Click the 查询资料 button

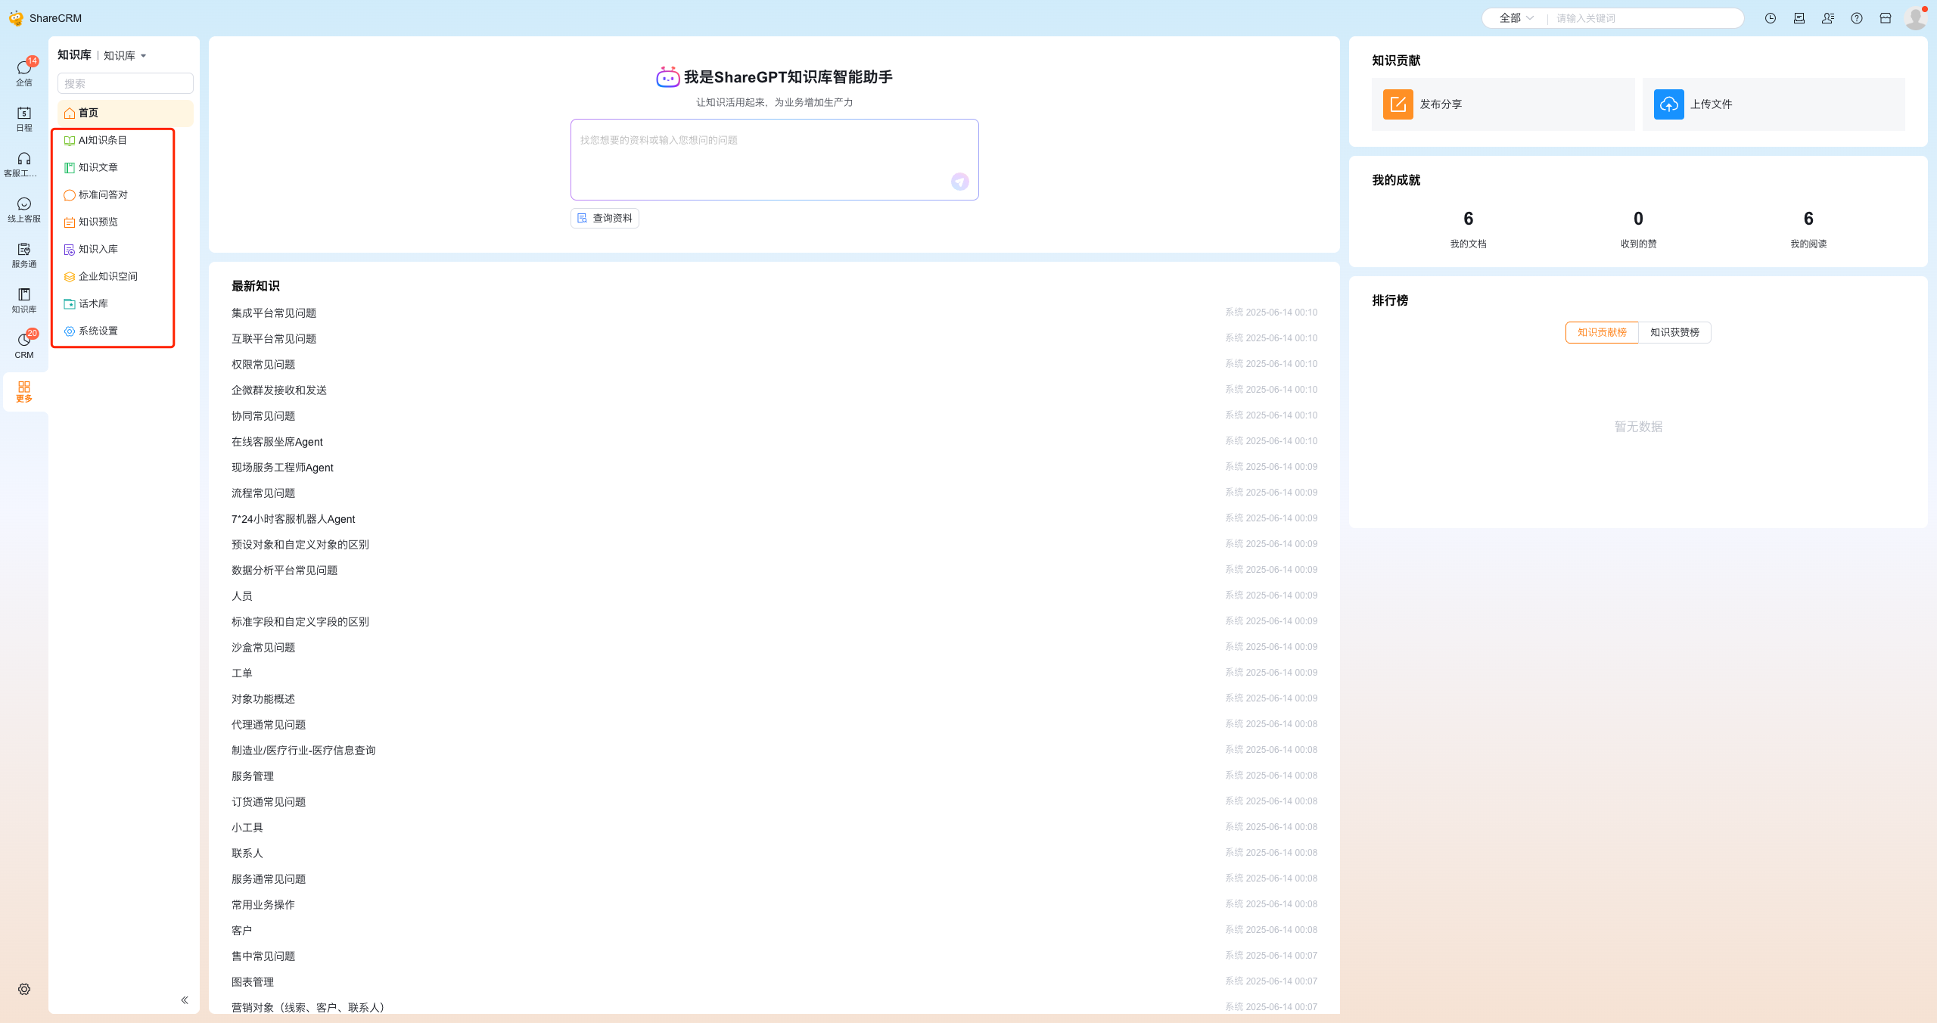(x=605, y=218)
